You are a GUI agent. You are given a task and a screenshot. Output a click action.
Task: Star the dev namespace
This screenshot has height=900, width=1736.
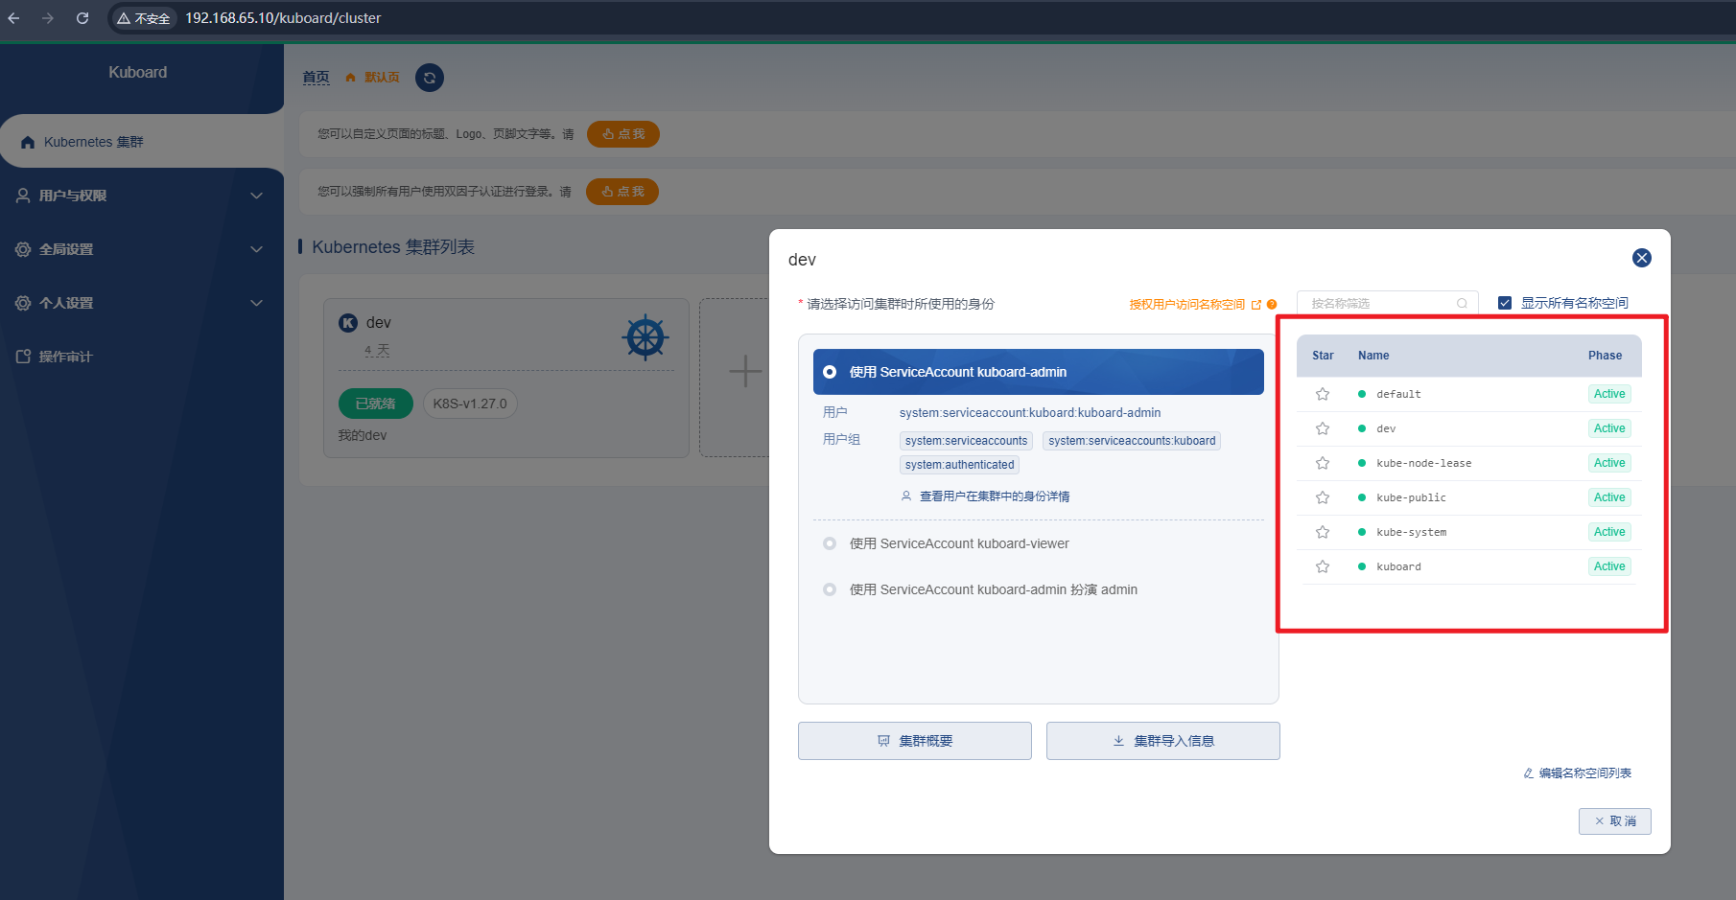[x=1323, y=428]
